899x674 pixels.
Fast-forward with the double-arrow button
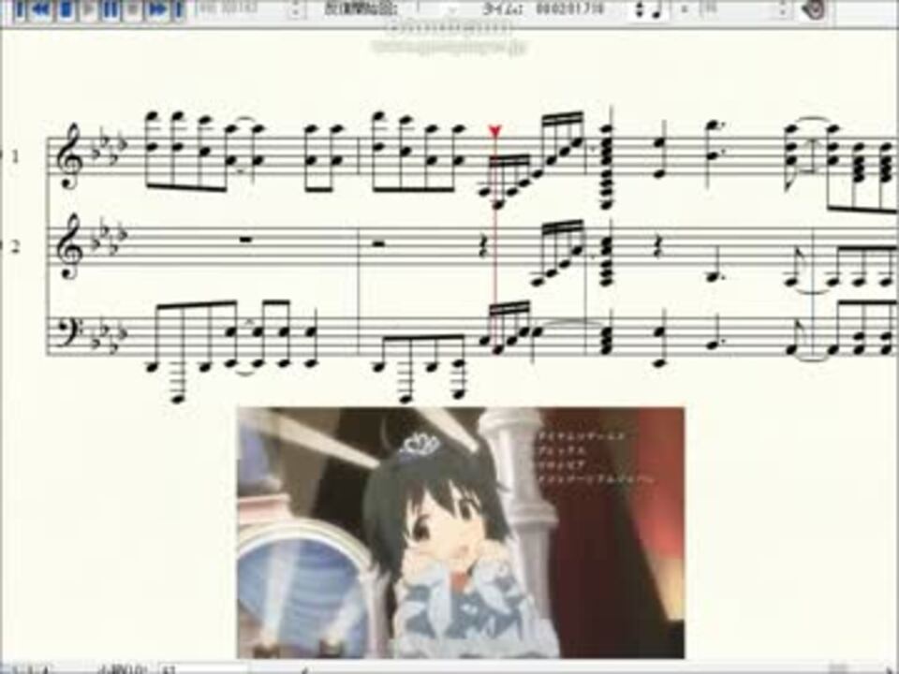pos(157,9)
